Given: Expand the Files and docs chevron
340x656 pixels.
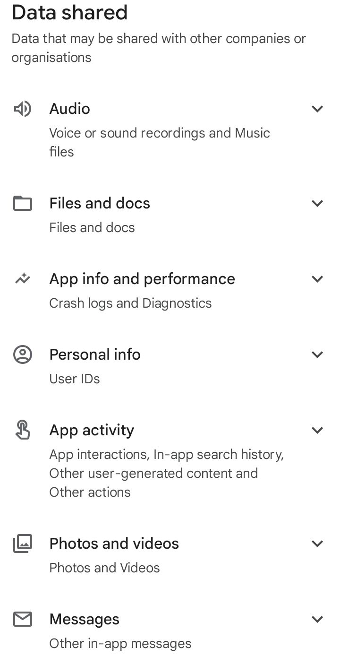Looking at the screenshot, I should 317,203.
